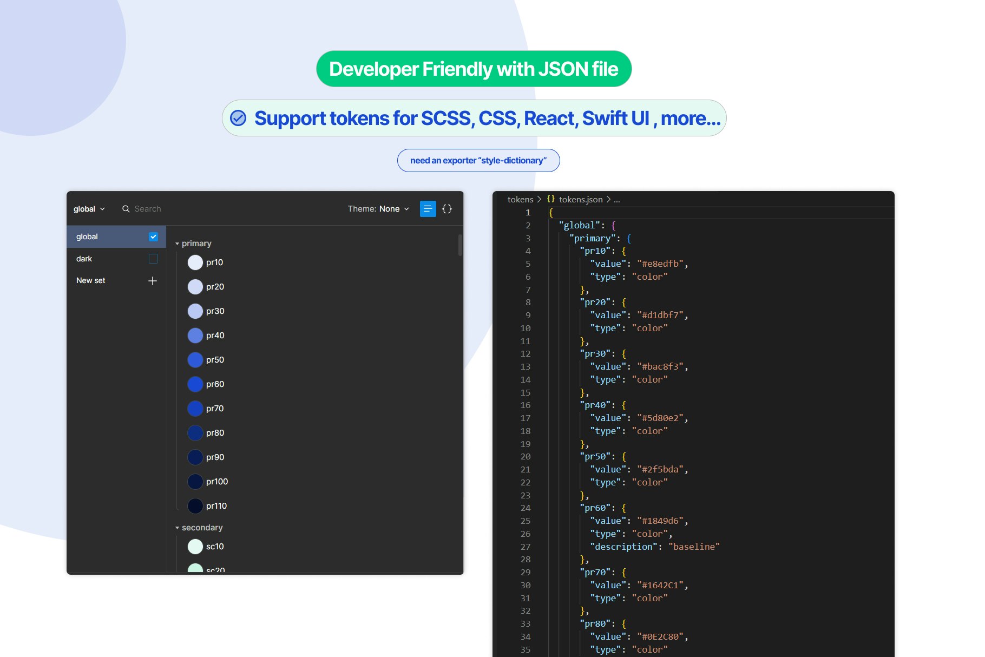Image resolution: width=985 pixels, height=657 pixels.
Task: Click the pr60 token label
Action: [x=215, y=384]
